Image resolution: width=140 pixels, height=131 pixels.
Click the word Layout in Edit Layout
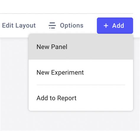[x=26, y=25]
